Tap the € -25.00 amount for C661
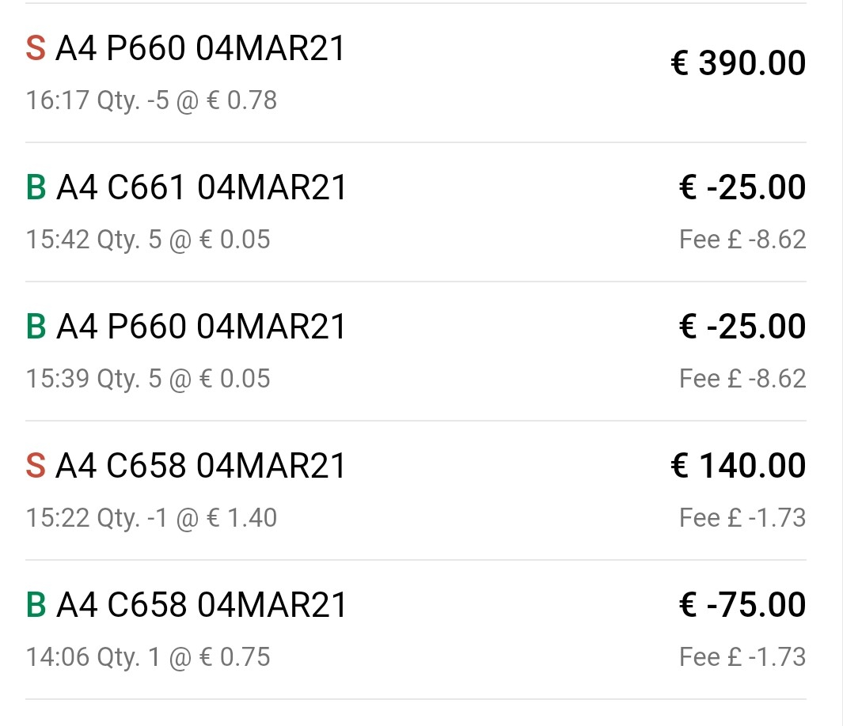The height and width of the screenshot is (726, 843). coord(742,187)
